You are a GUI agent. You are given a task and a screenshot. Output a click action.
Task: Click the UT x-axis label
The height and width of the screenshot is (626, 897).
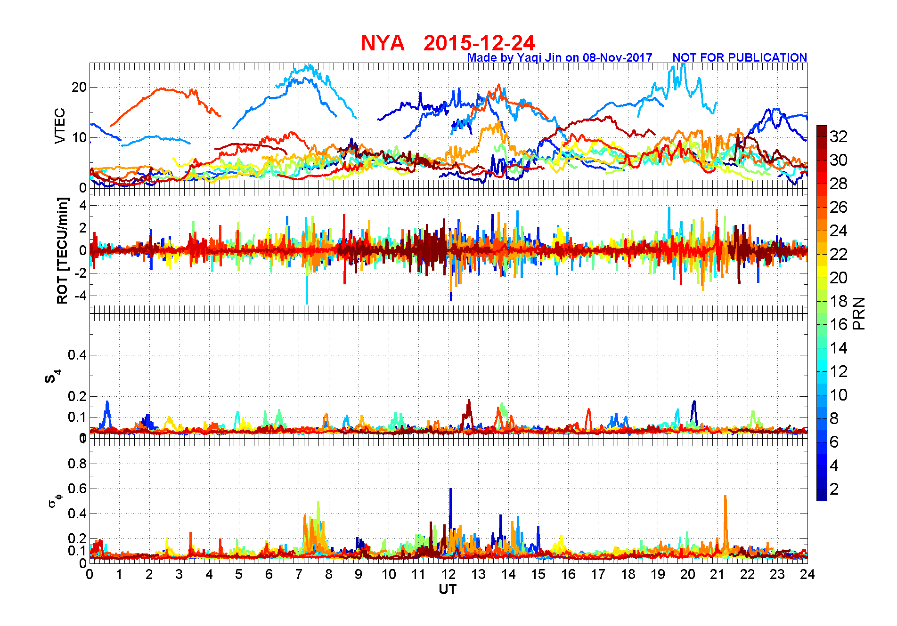pos(448,589)
